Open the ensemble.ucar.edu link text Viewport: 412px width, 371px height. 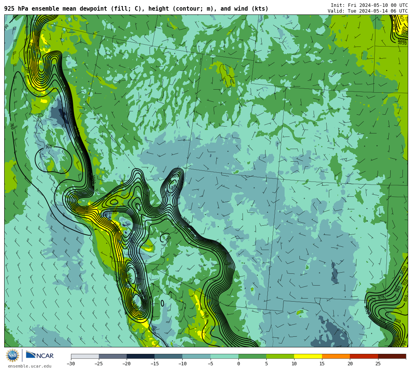30,366
